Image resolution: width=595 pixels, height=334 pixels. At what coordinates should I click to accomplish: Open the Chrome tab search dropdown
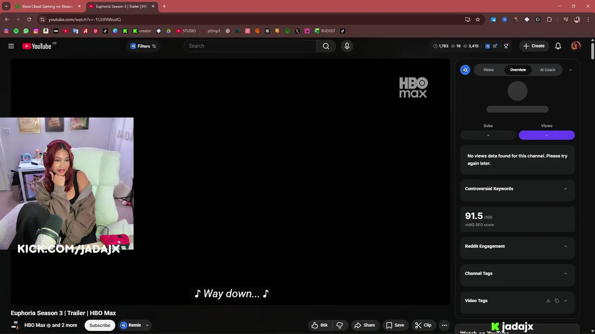click(x=6, y=6)
